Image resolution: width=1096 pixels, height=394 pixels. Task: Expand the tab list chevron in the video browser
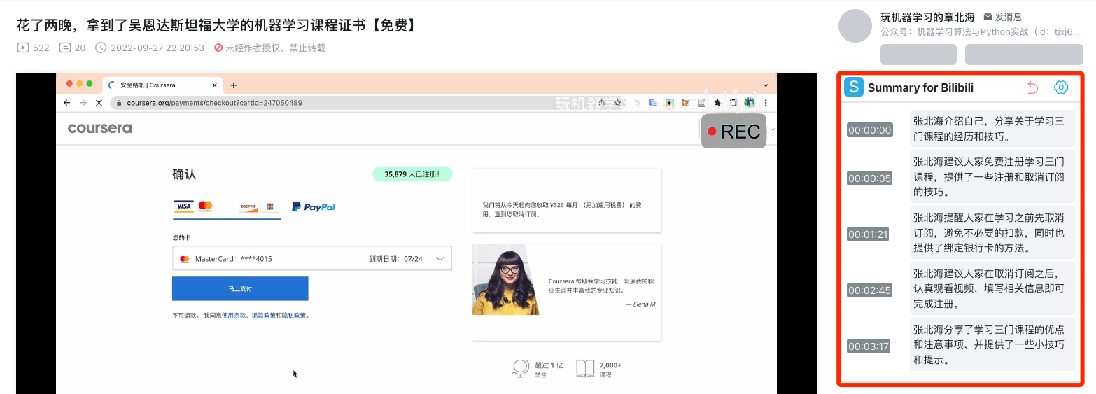coord(766,85)
